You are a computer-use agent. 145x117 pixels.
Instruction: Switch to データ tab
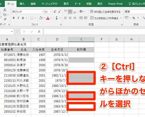coord(78,4)
